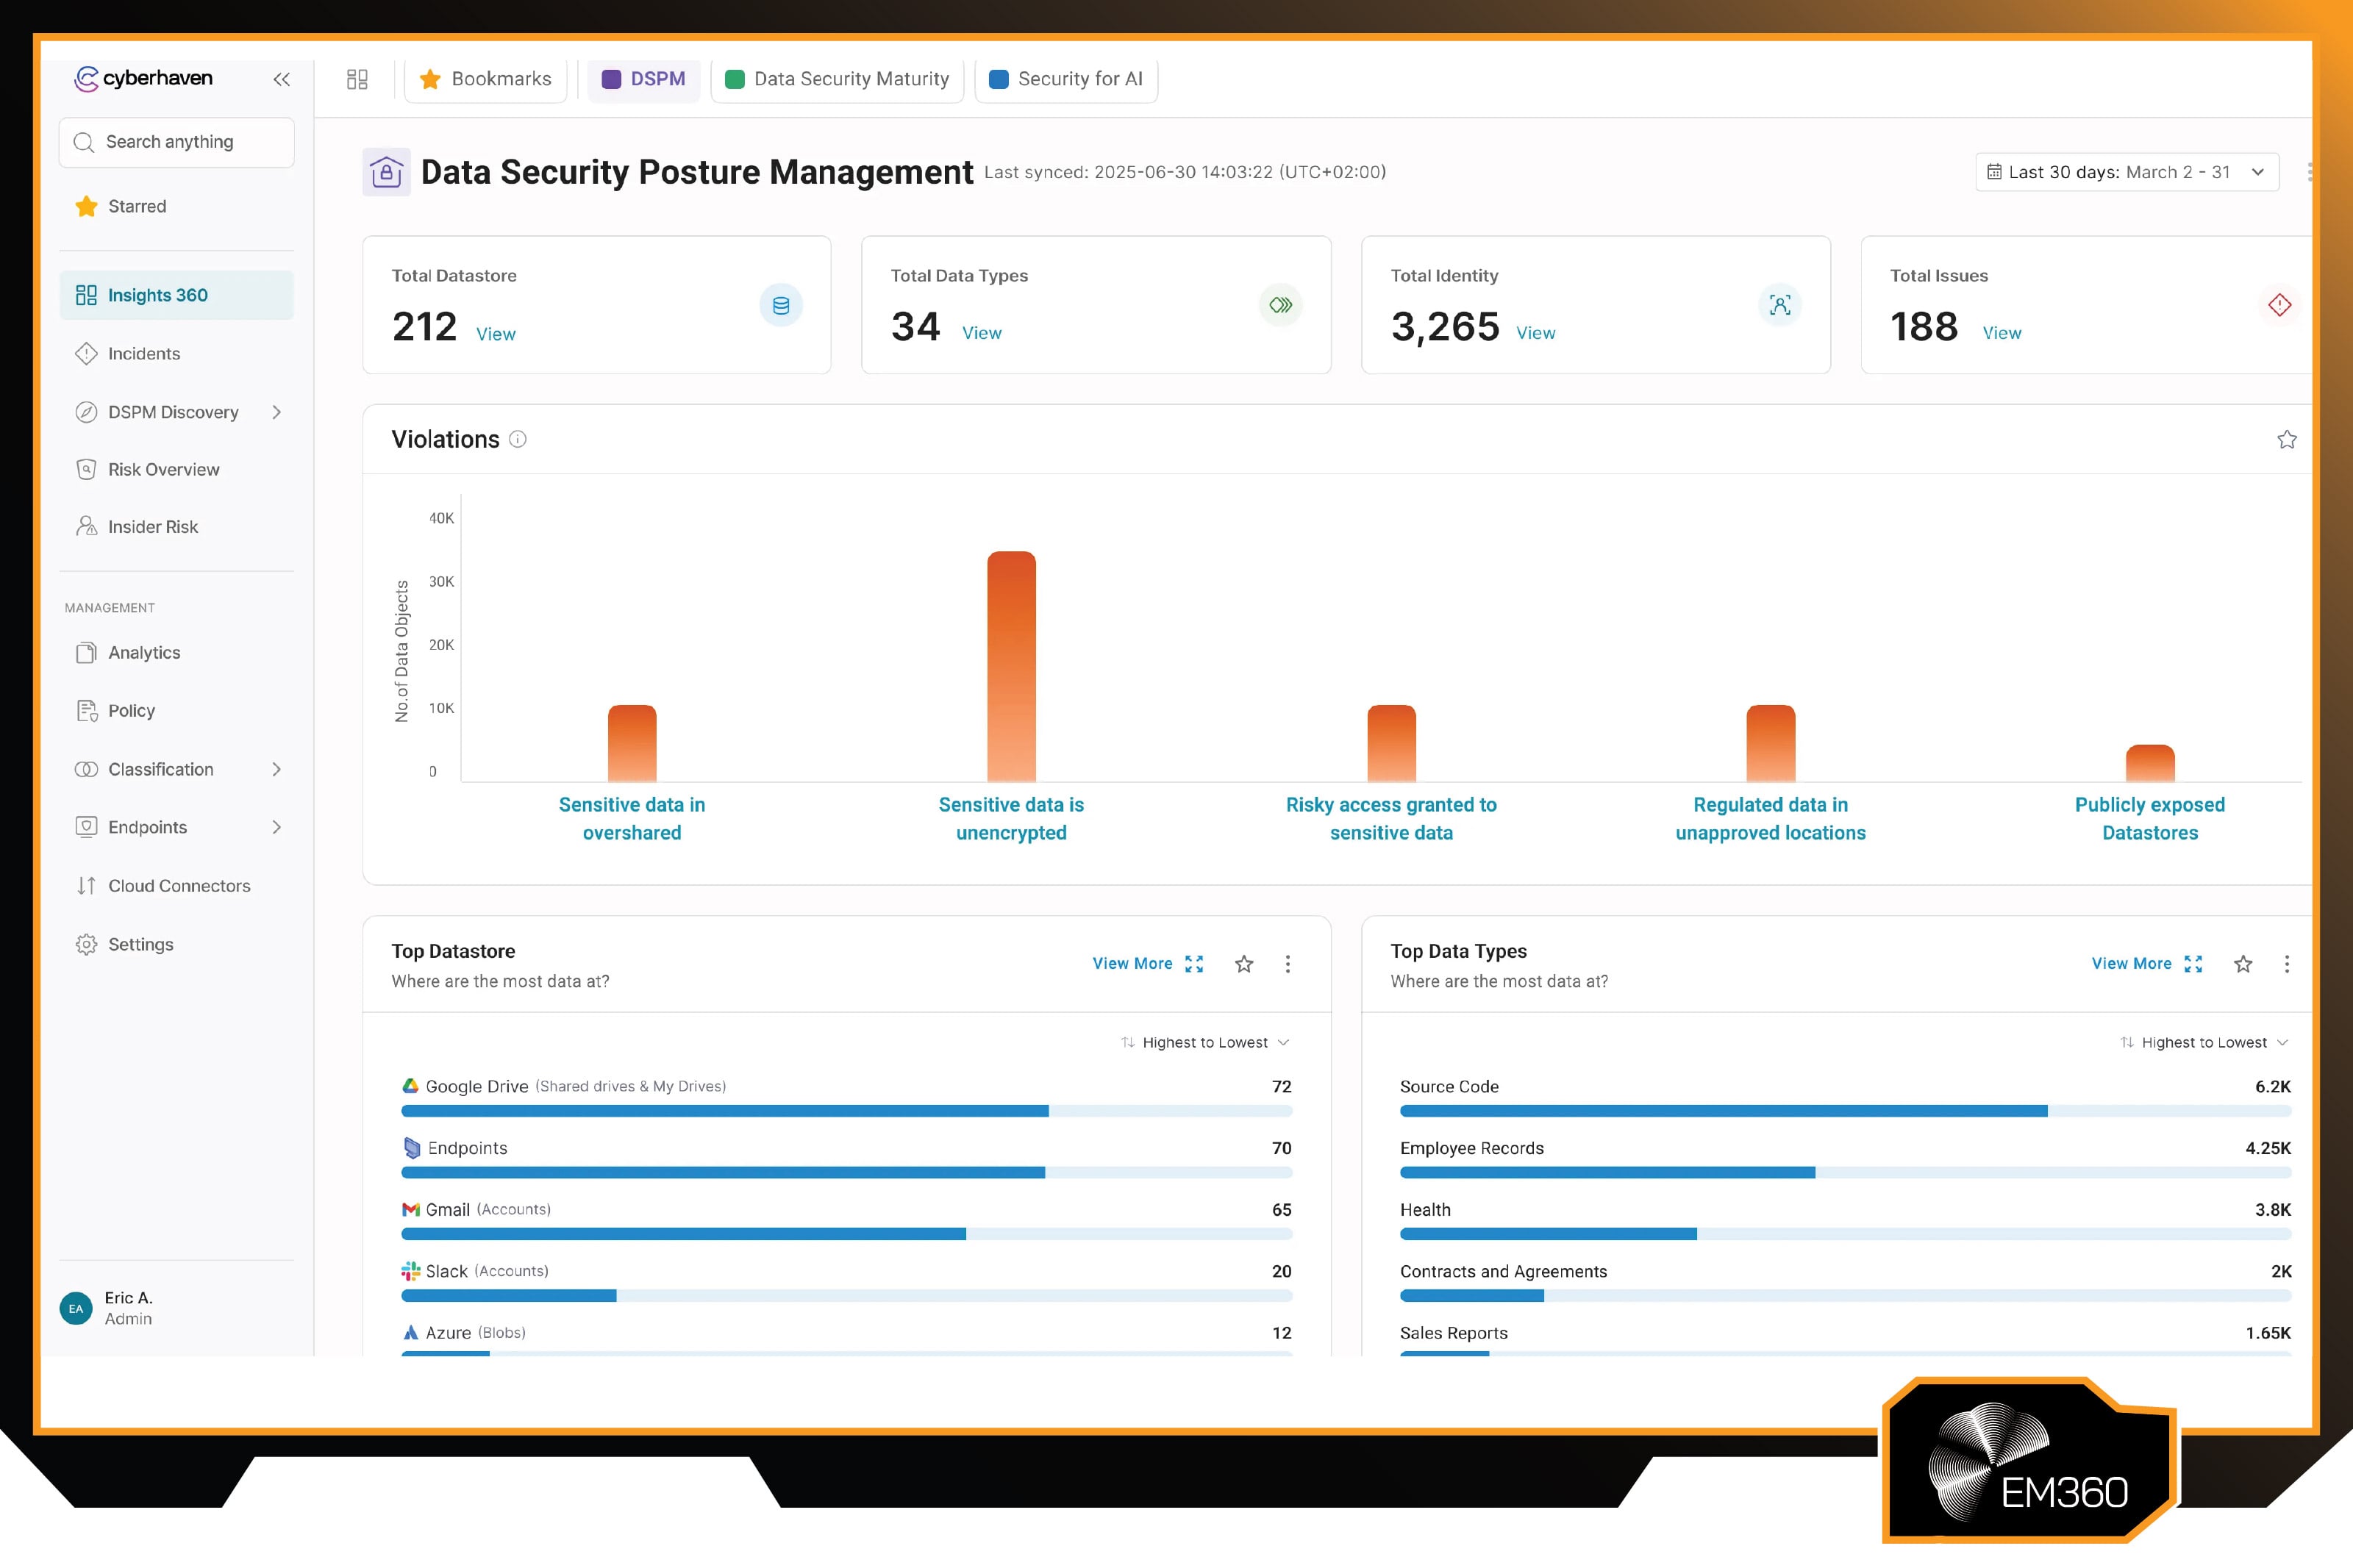
Task: Star the Top Datastore widget
Action: point(1244,963)
